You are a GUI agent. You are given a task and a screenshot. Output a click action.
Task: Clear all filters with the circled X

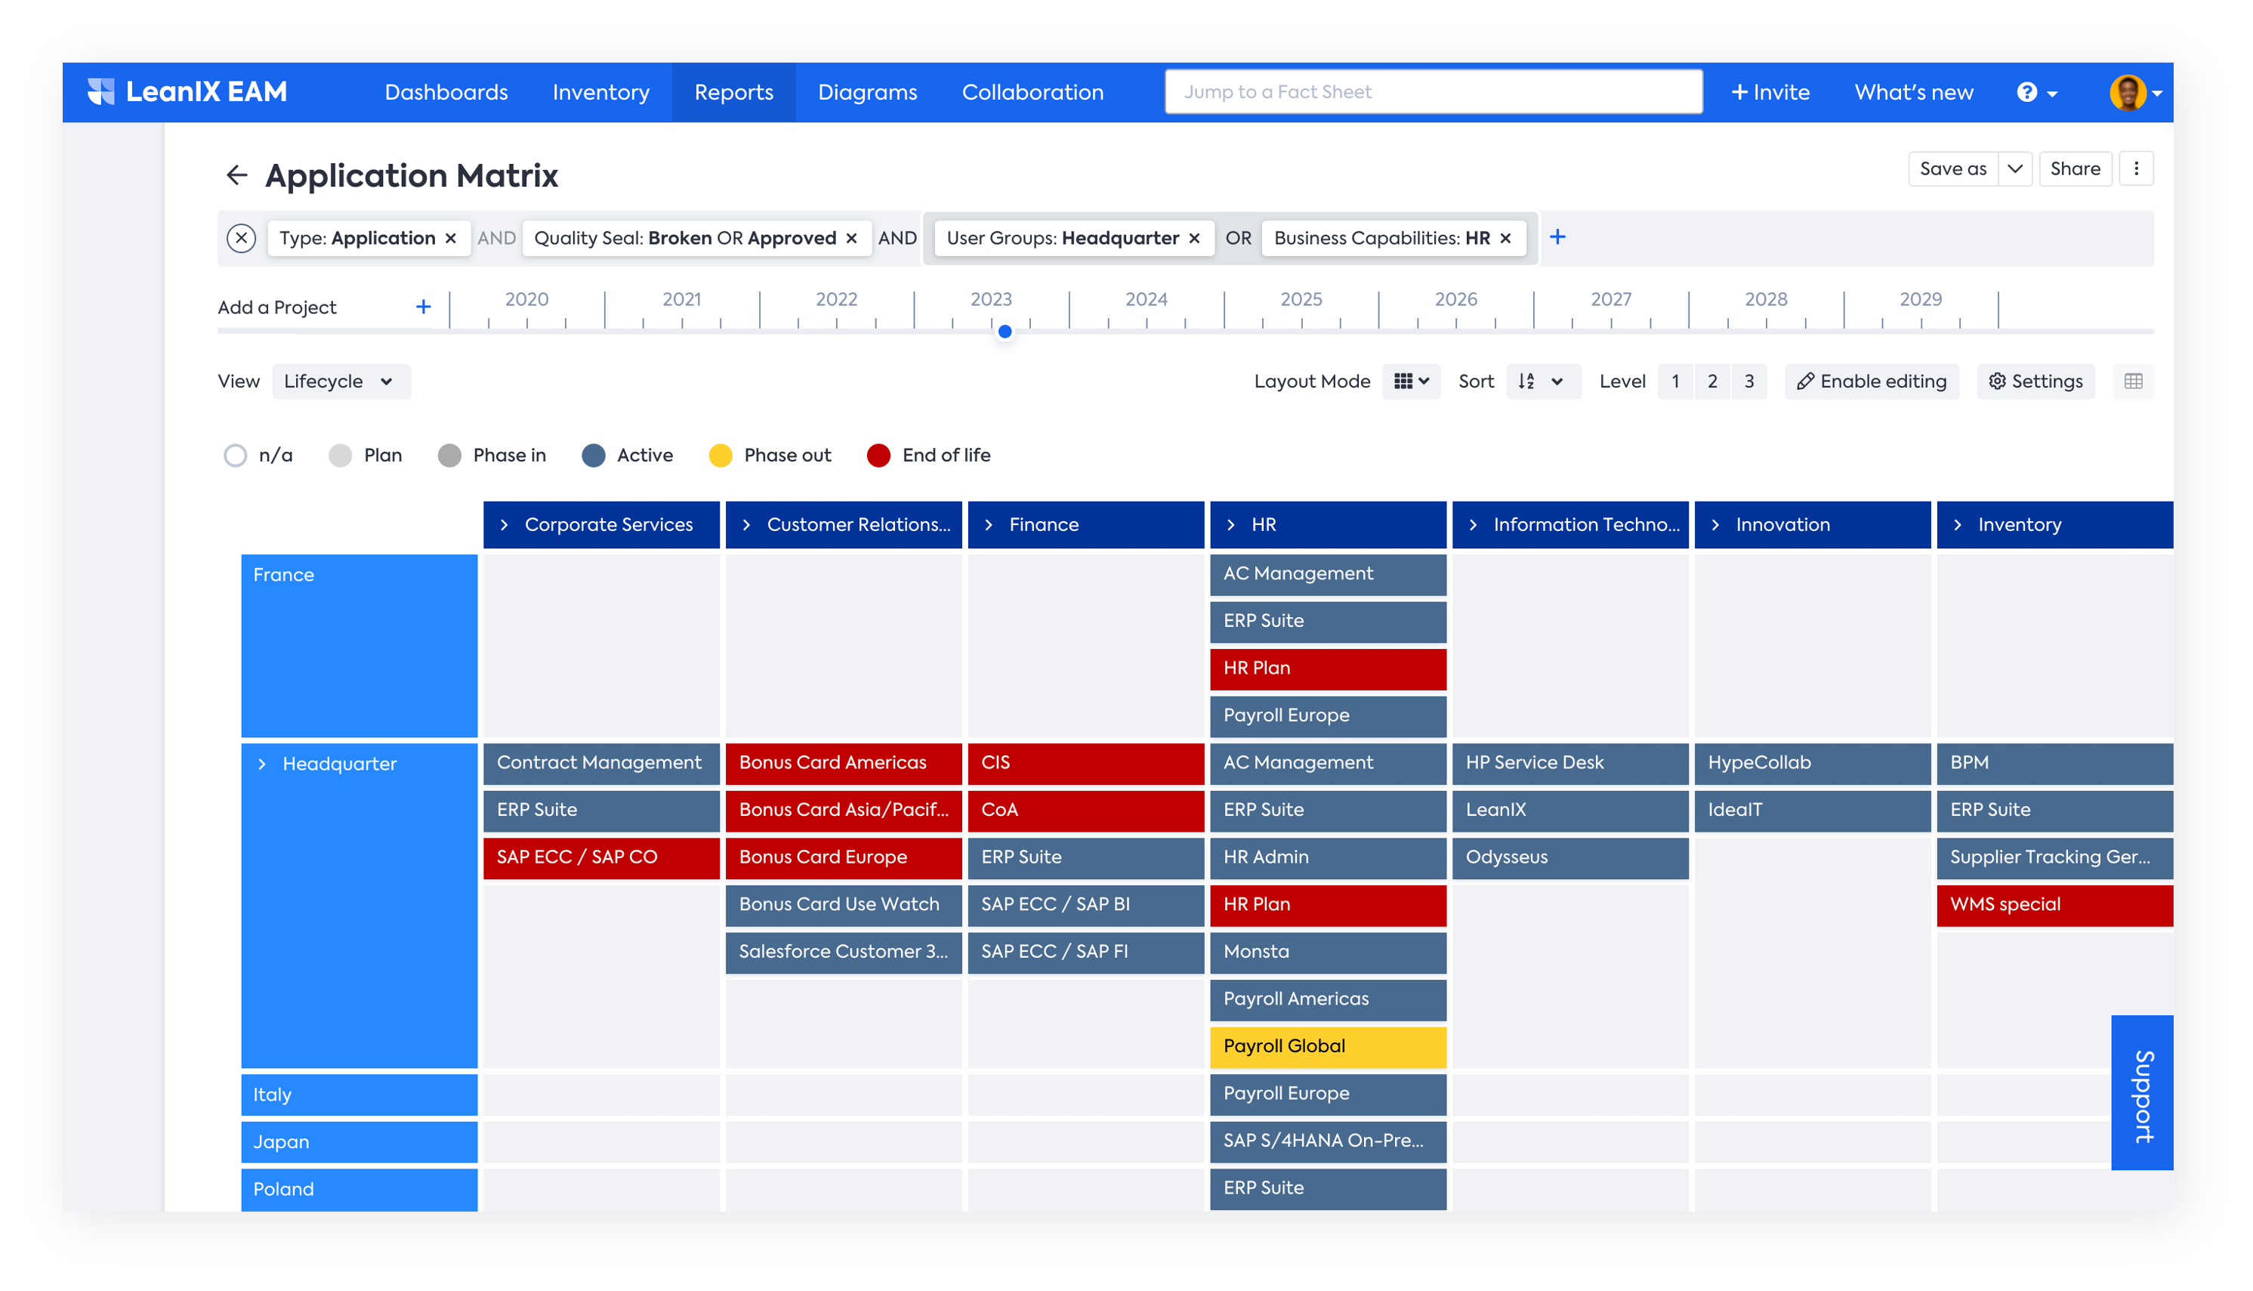click(241, 238)
